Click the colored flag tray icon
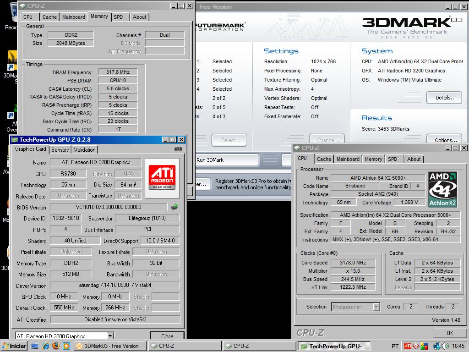The height and width of the screenshot is (352, 469). coord(424,346)
